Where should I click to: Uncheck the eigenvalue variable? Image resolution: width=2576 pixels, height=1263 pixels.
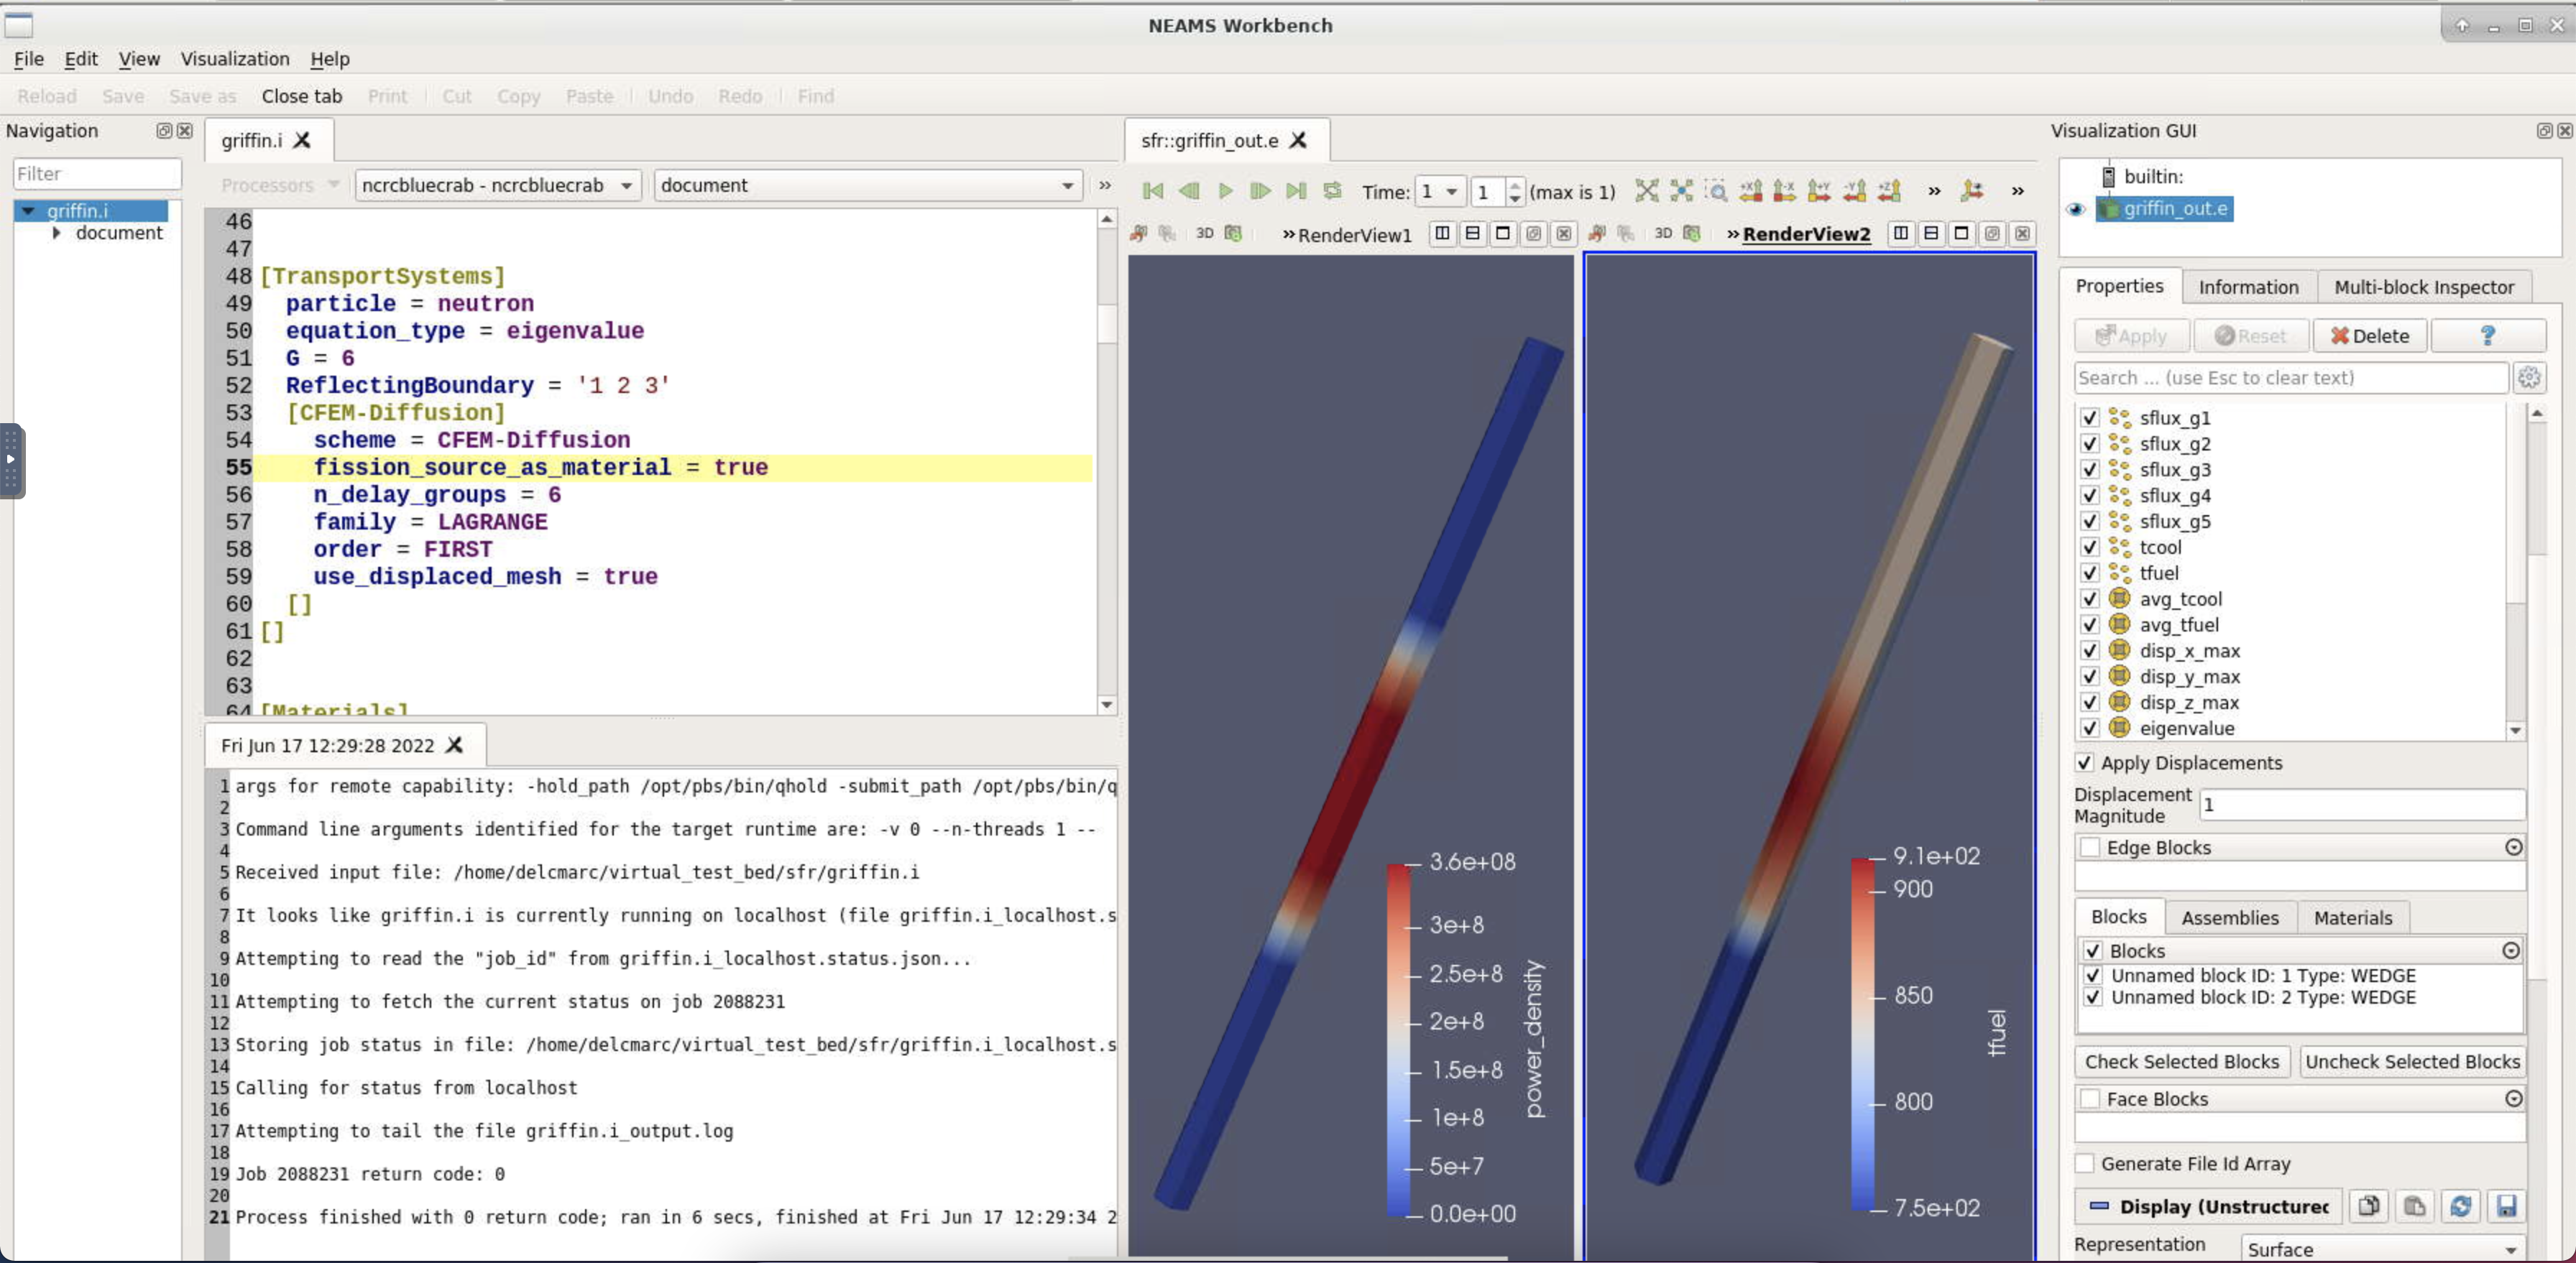pyautogui.click(x=2089, y=728)
